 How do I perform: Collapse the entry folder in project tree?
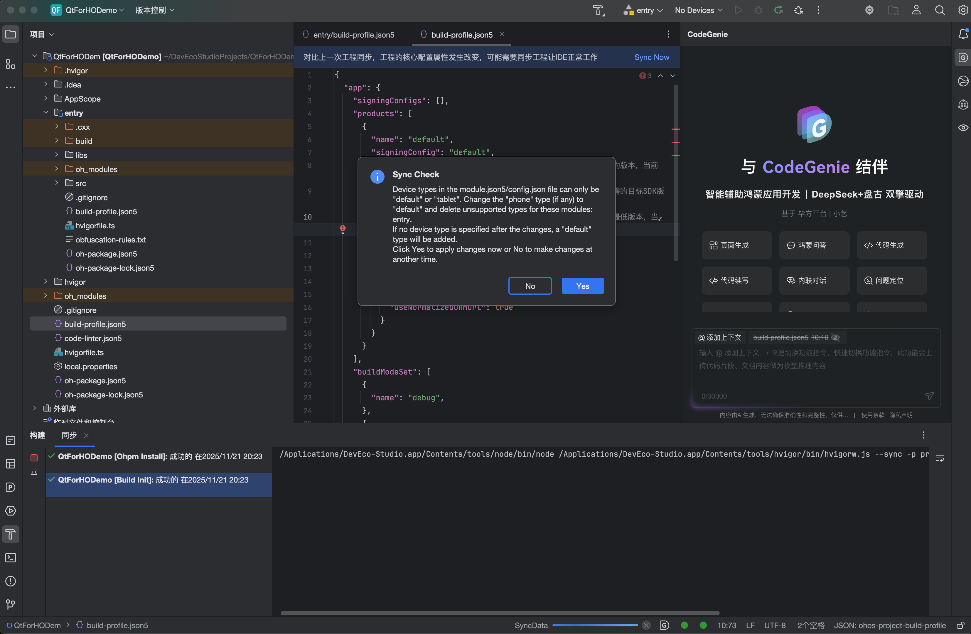[x=46, y=113]
